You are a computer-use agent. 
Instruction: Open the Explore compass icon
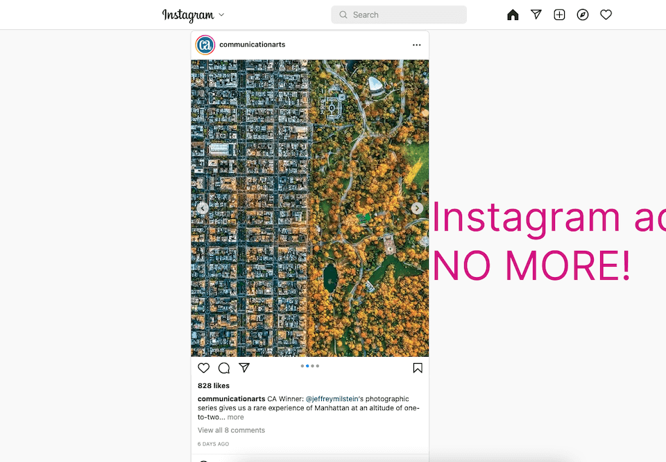[583, 15]
